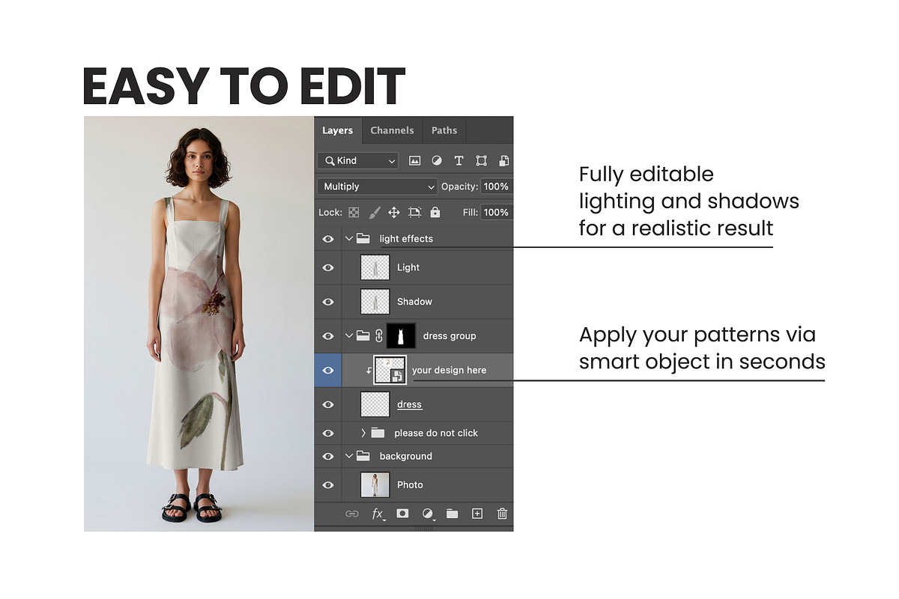Select the Shadow layer thumbnail
Screen dimensions: 899x599
point(375,302)
